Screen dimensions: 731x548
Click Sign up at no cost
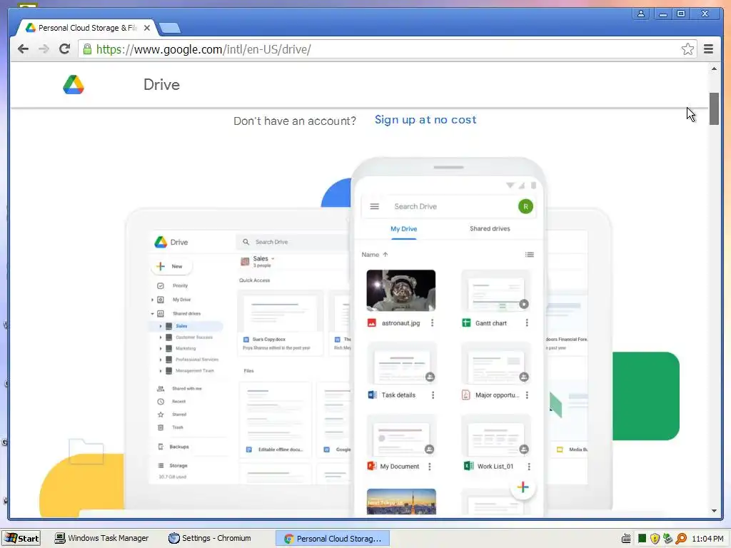(x=425, y=120)
